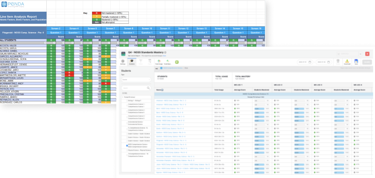Select the Screen 2 column header

[x=56, y=28]
